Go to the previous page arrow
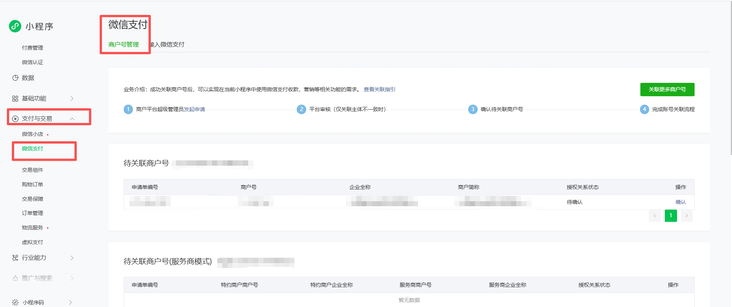Screen dimensions: 732x307 point(654,216)
